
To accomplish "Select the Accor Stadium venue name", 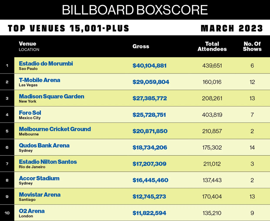I will coord(39,178).
